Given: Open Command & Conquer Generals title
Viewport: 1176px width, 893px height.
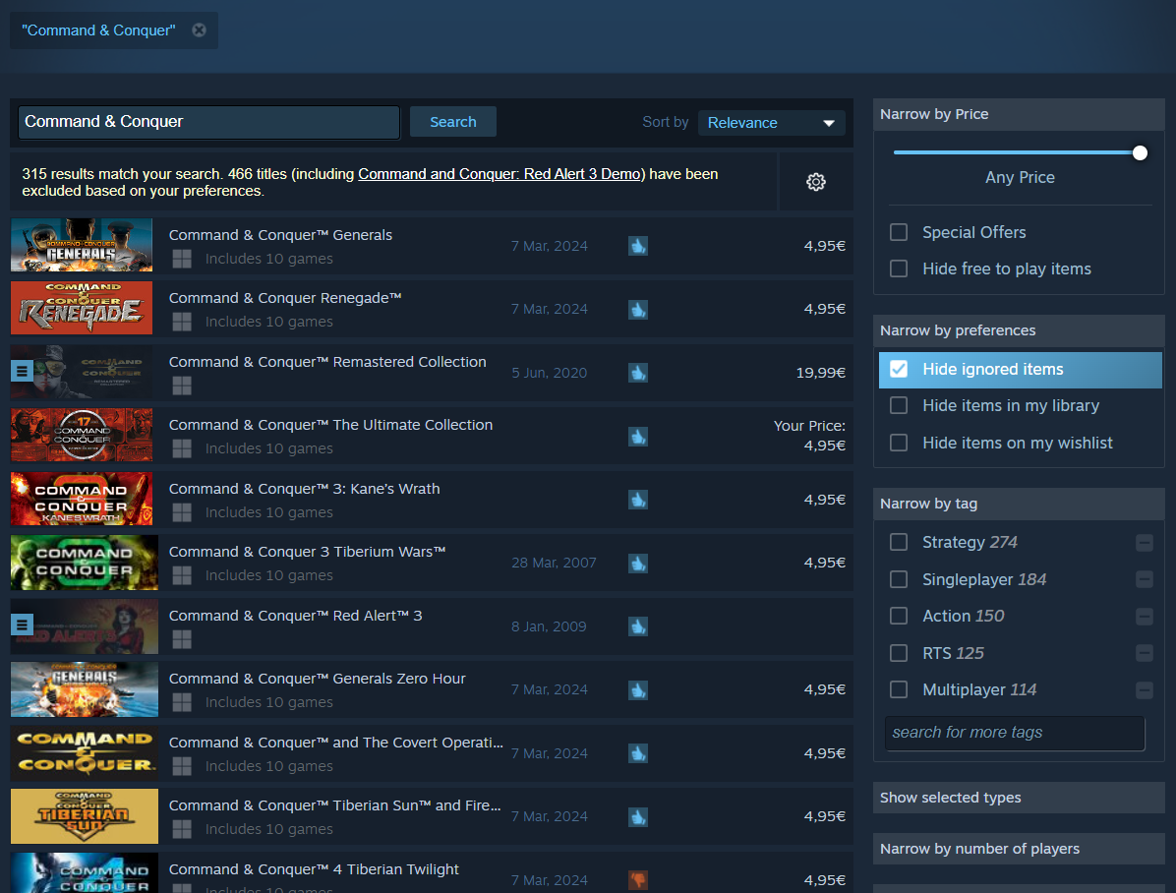Looking at the screenshot, I should tap(280, 235).
